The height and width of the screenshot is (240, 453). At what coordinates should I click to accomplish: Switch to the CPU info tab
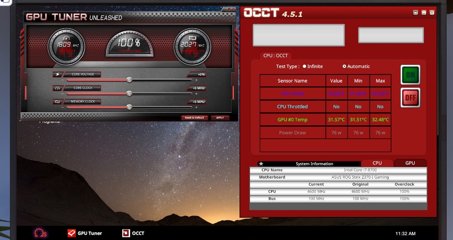(377, 163)
